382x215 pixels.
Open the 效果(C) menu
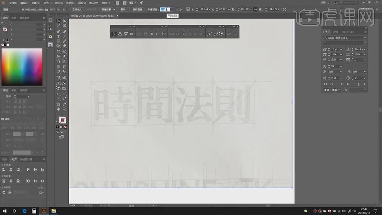point(70,3)
